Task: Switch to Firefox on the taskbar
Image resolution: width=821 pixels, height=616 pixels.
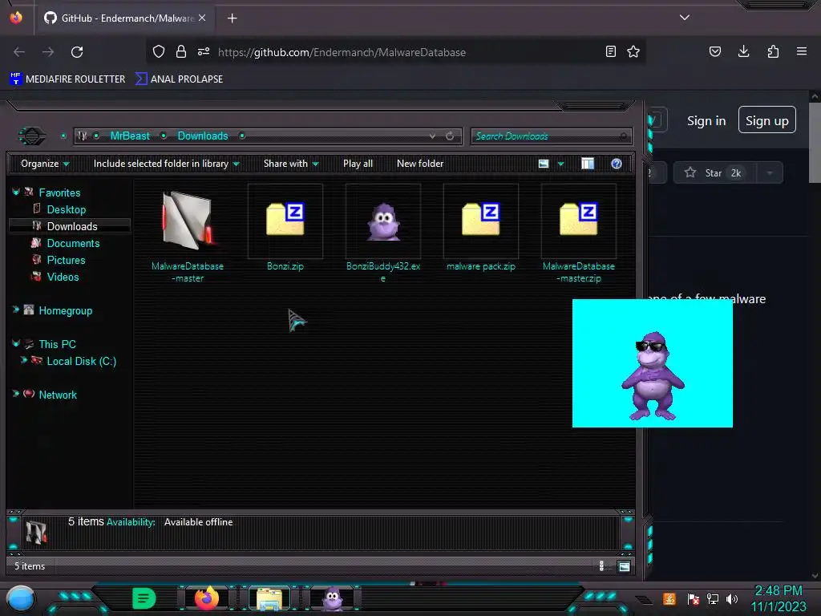Action: (x=207, y=598)
